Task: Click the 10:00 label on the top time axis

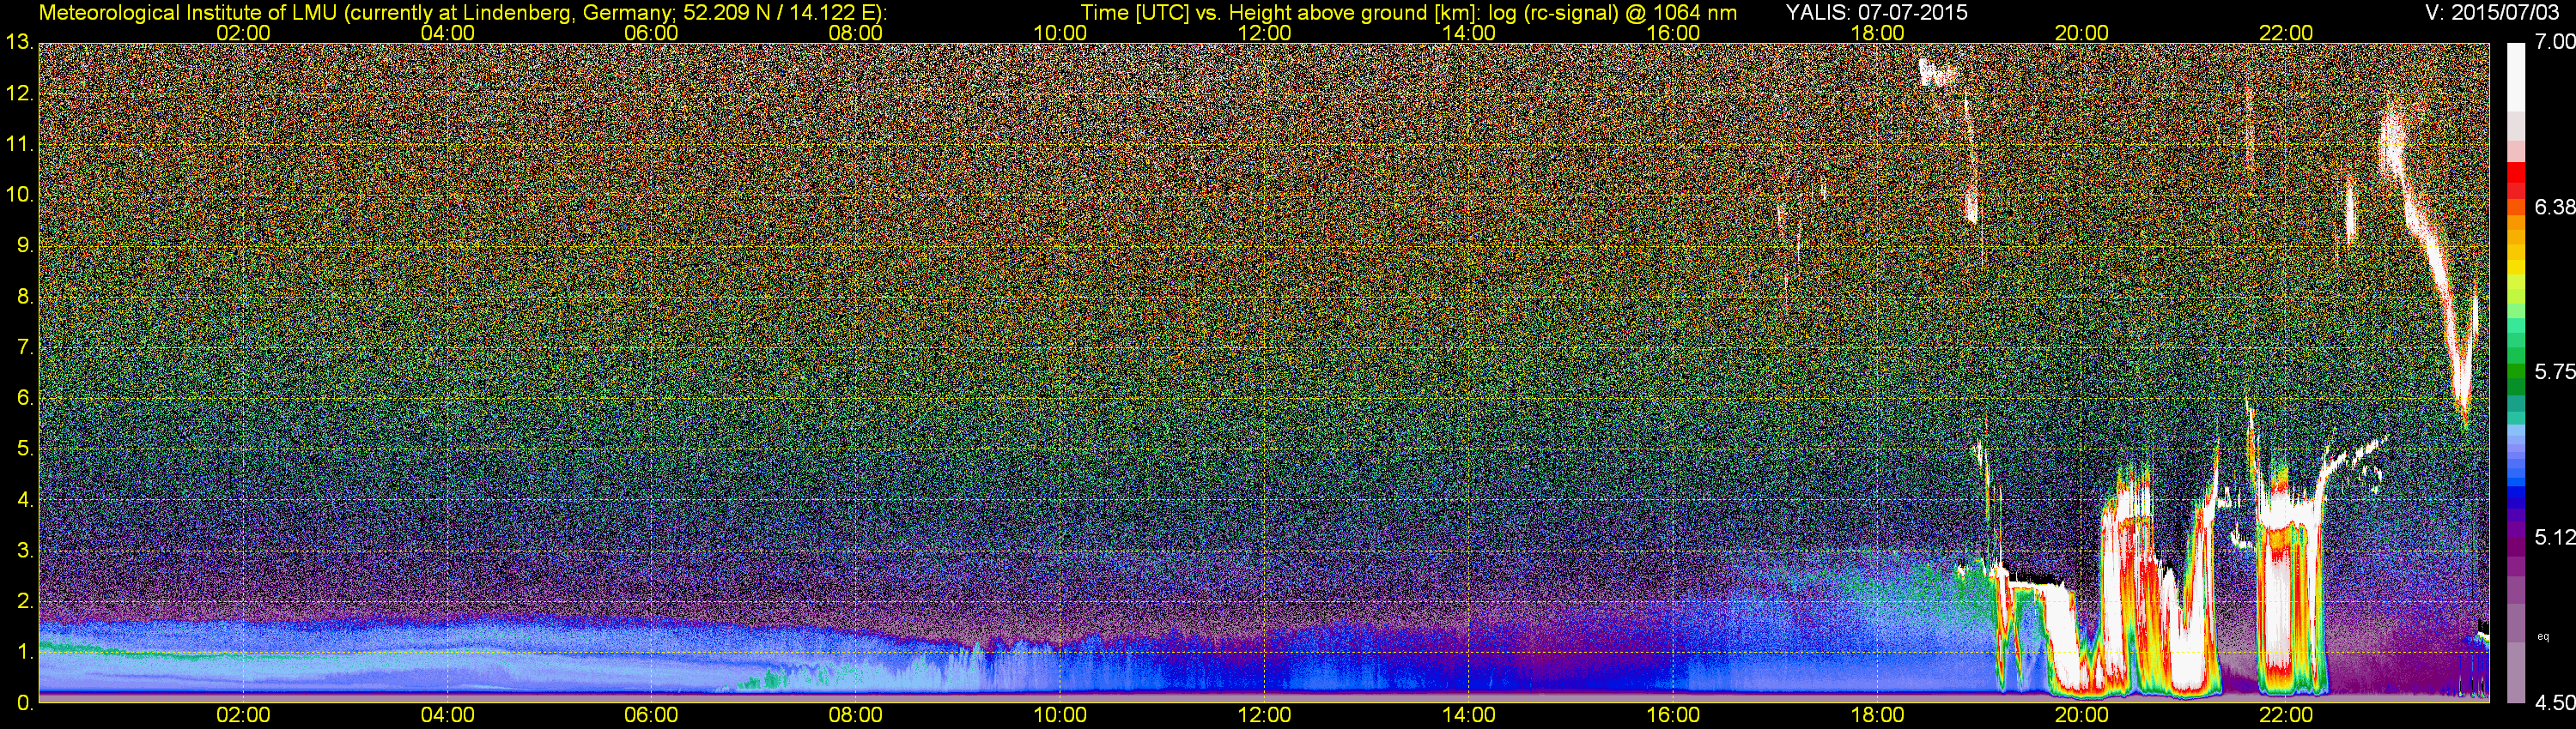Action: click(1060, 33)
